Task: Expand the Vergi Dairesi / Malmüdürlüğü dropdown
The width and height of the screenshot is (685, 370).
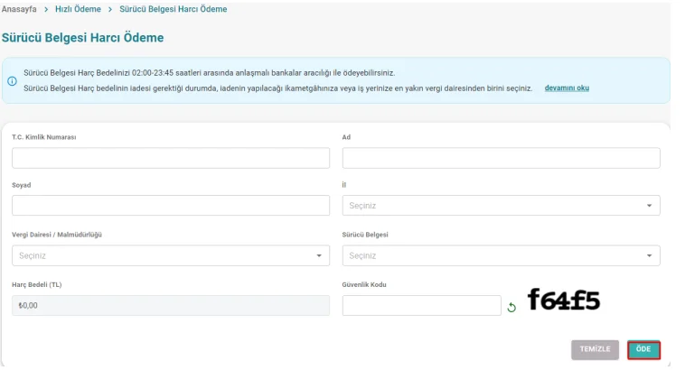Action: tap(171, 255)
